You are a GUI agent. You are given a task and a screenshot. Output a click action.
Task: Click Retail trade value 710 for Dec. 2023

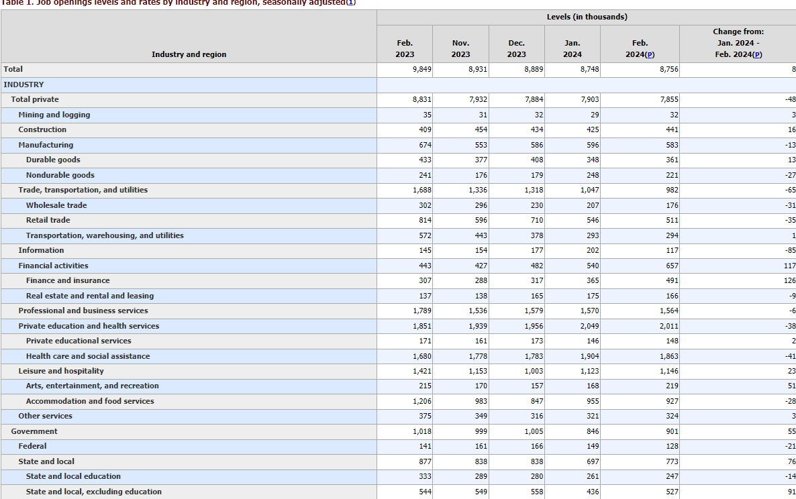(x=537, y=220)
